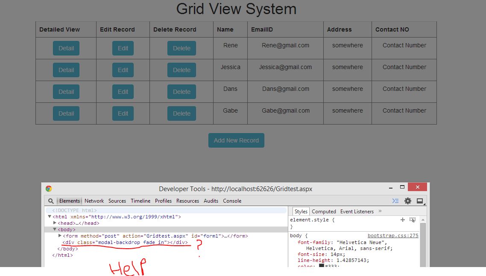The image size is (486, 276).
Task: Open the Console tab
Action: [x=232, y=201]
